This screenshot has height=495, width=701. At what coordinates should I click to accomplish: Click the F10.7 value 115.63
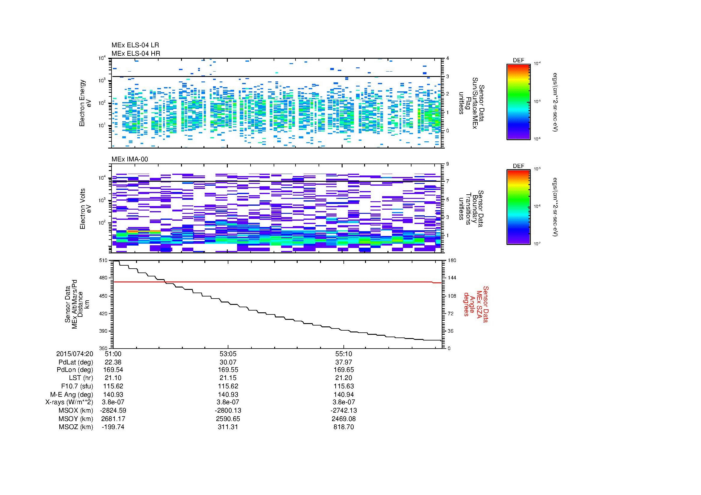click(x=344, y=386)
